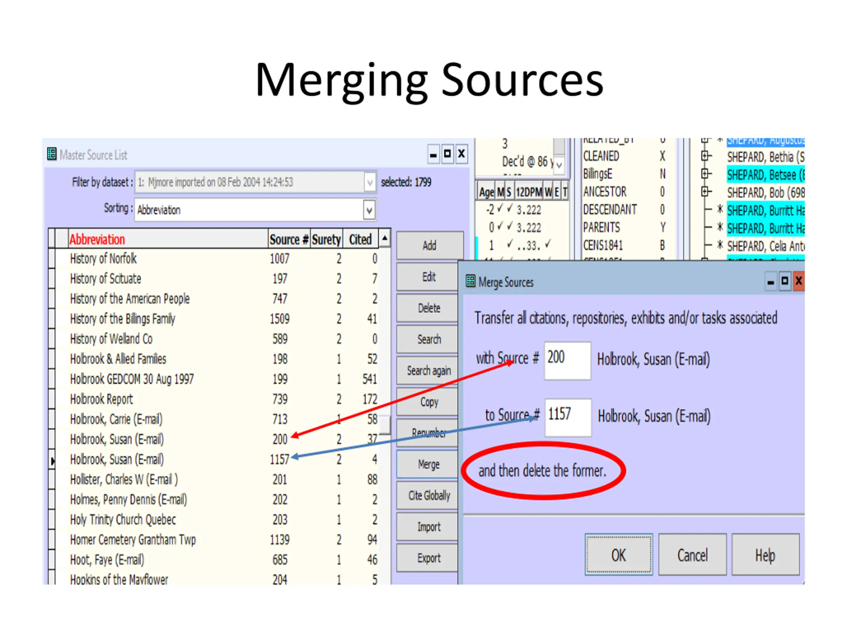Open Help in Merge Sources dialog
This screenshot has width=847, height=635.
pyautogui.click(x=765, y=555)
